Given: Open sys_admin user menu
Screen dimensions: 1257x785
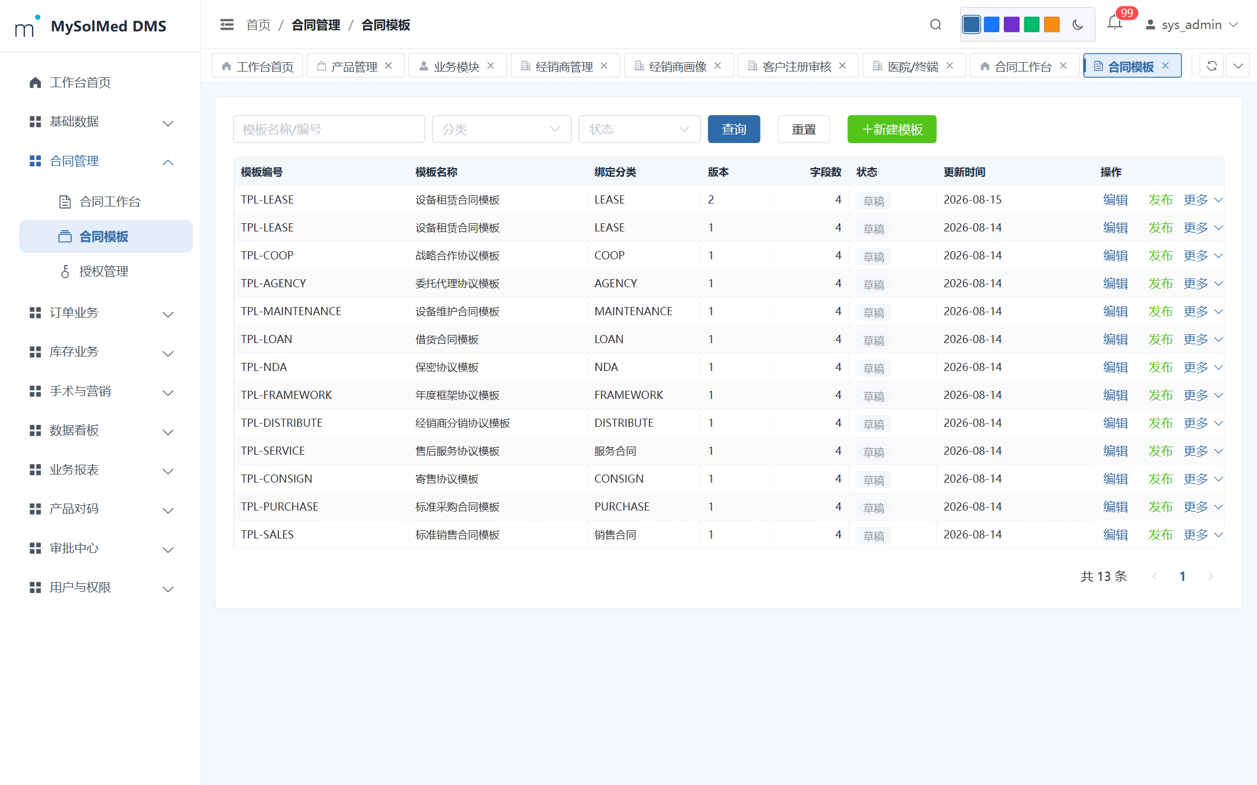Looking at the screenshot, I should click(1191, 25).
